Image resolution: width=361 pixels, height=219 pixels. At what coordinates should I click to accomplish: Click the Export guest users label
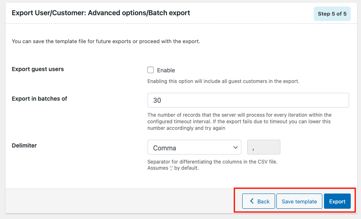tap(38, 69)
